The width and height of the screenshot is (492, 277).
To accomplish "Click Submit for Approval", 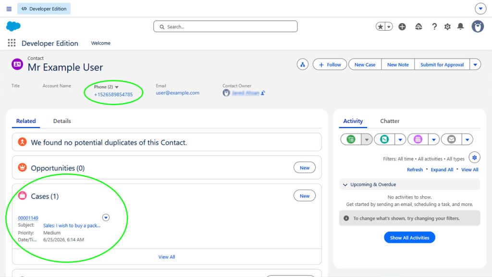I will click(x=442, y=64).
